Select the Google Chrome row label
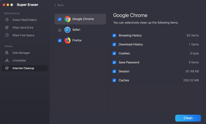 point(83,19)
